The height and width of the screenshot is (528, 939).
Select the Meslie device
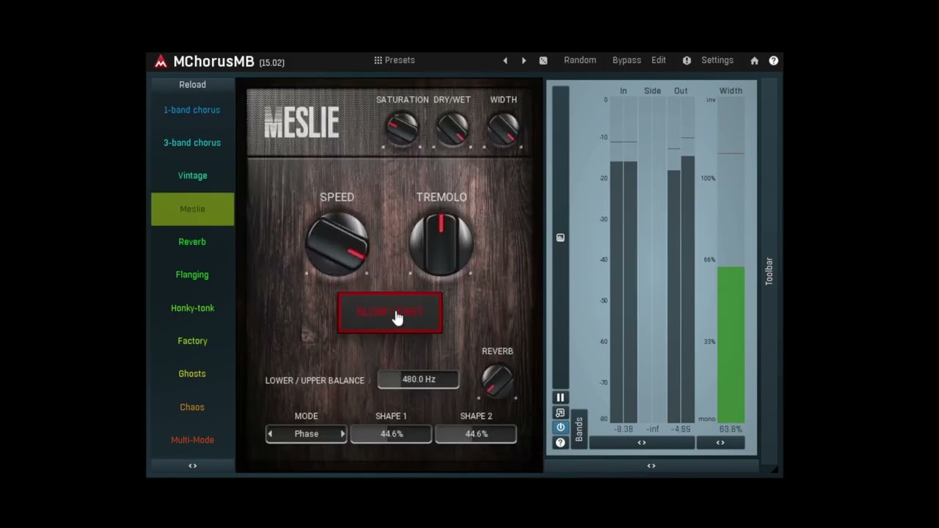pos(192,209)
